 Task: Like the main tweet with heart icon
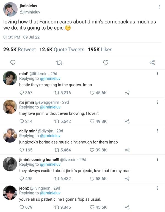click(x=106, y=63)
